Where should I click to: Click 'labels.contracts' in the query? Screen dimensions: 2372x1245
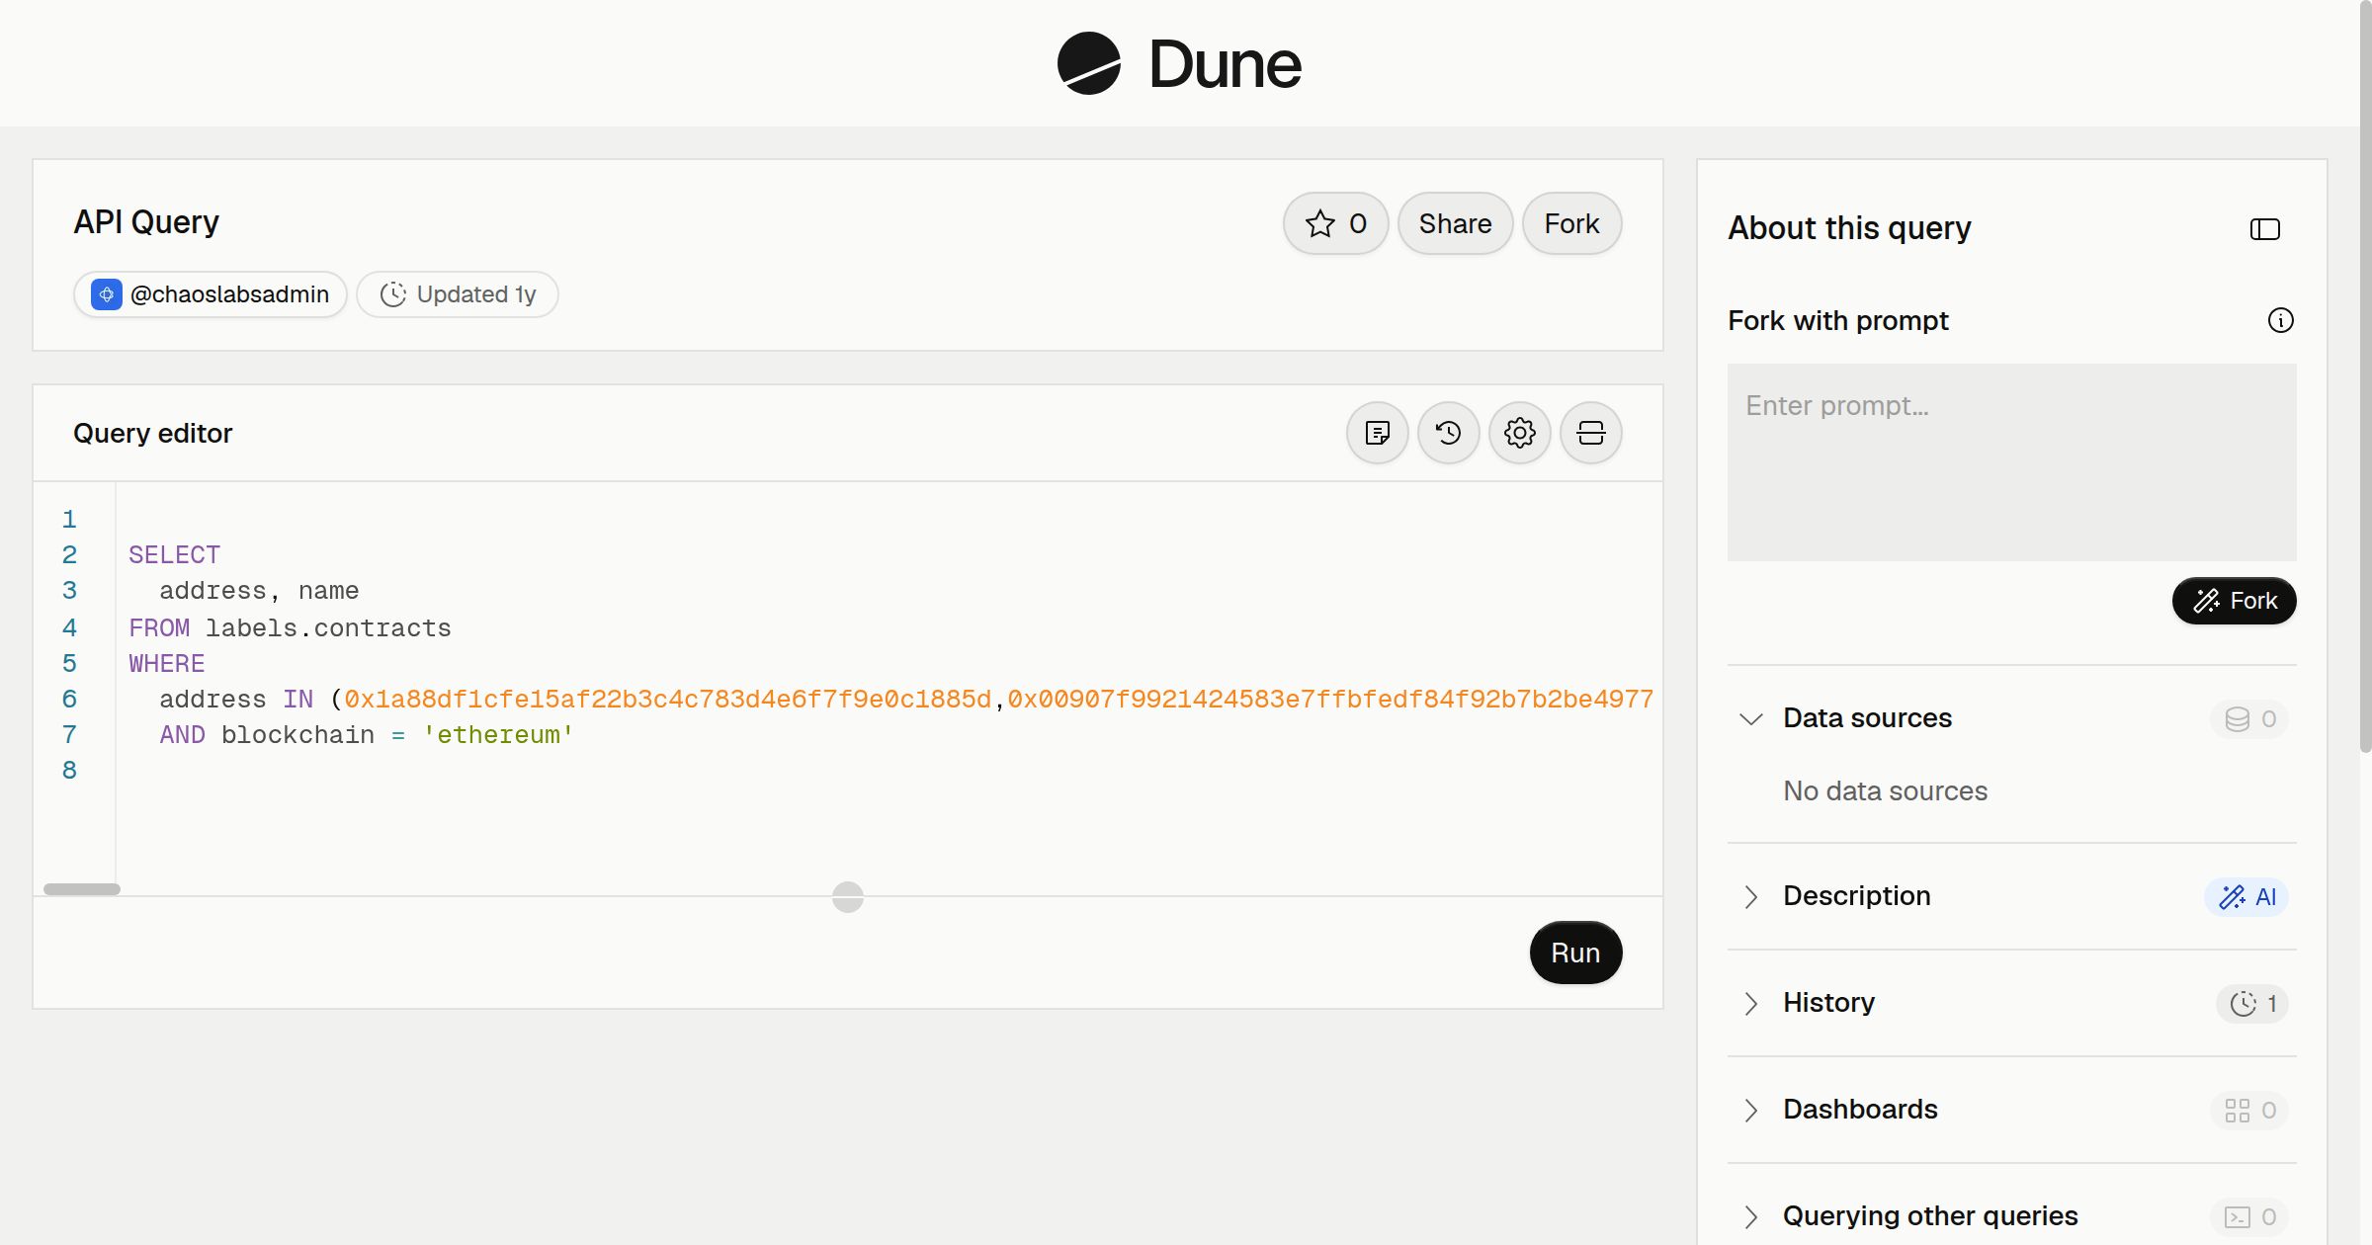(328, 628)
